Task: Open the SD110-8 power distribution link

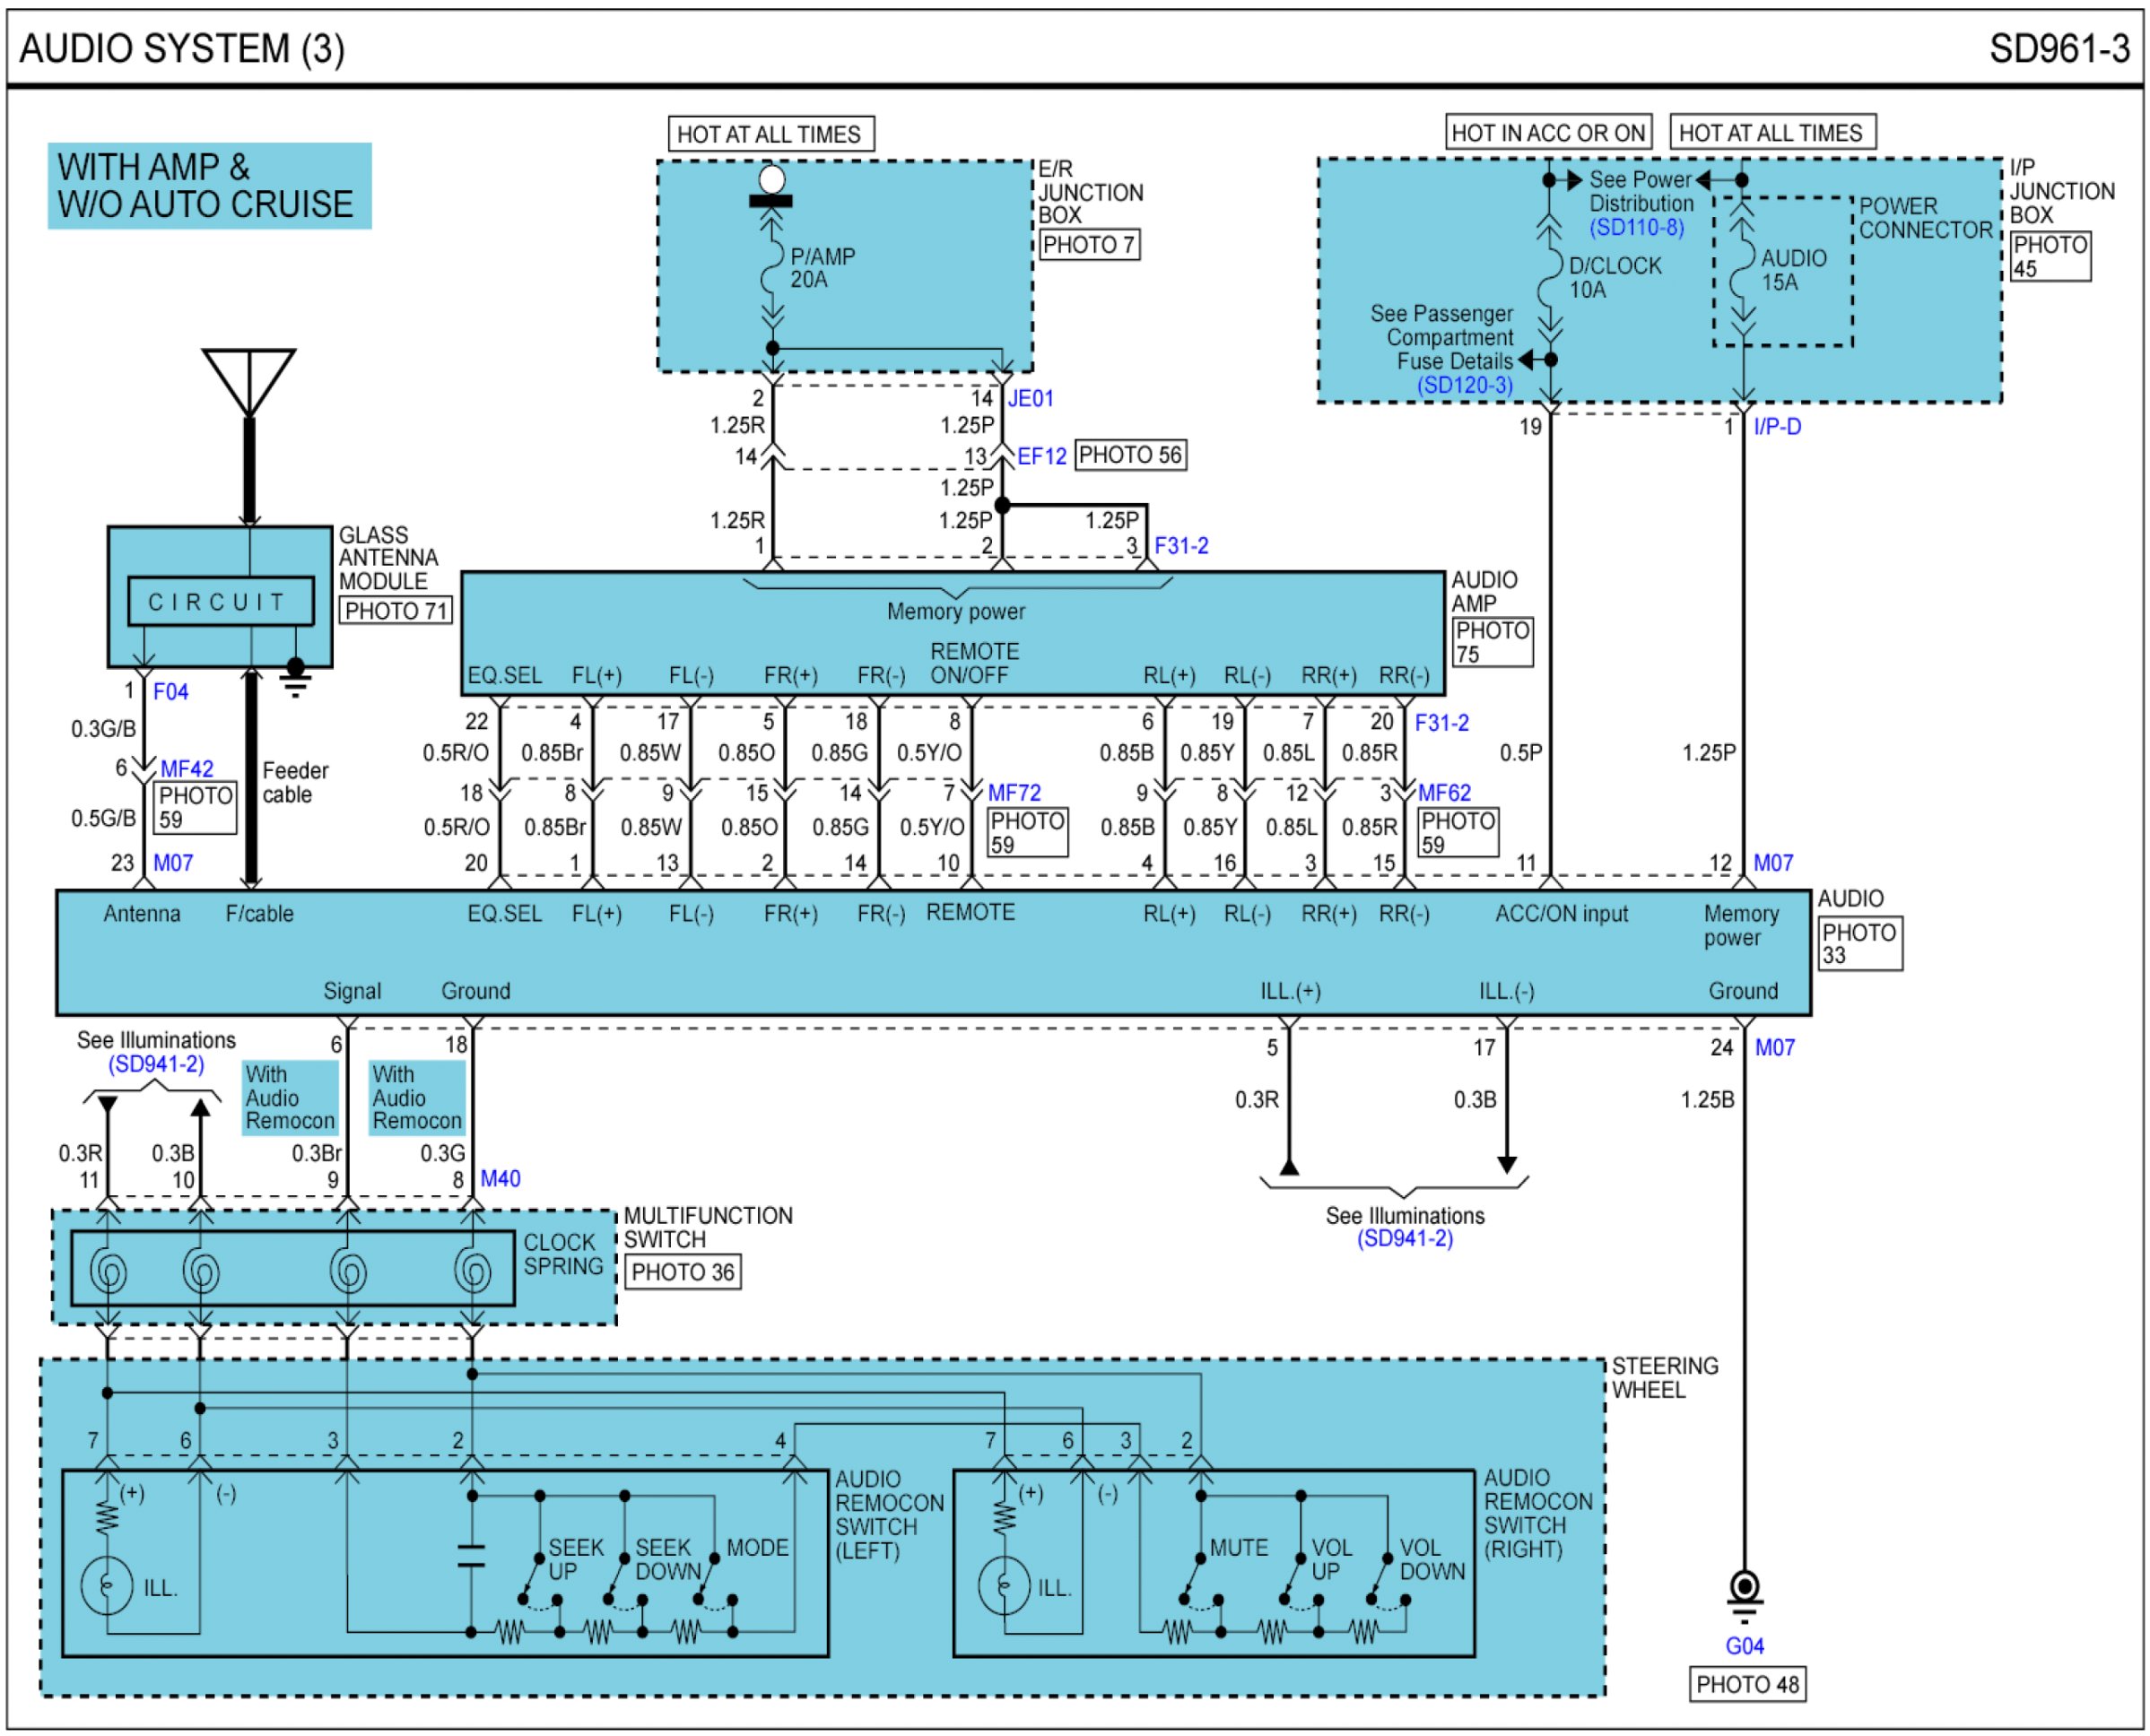Action: tap(1637, 227)
